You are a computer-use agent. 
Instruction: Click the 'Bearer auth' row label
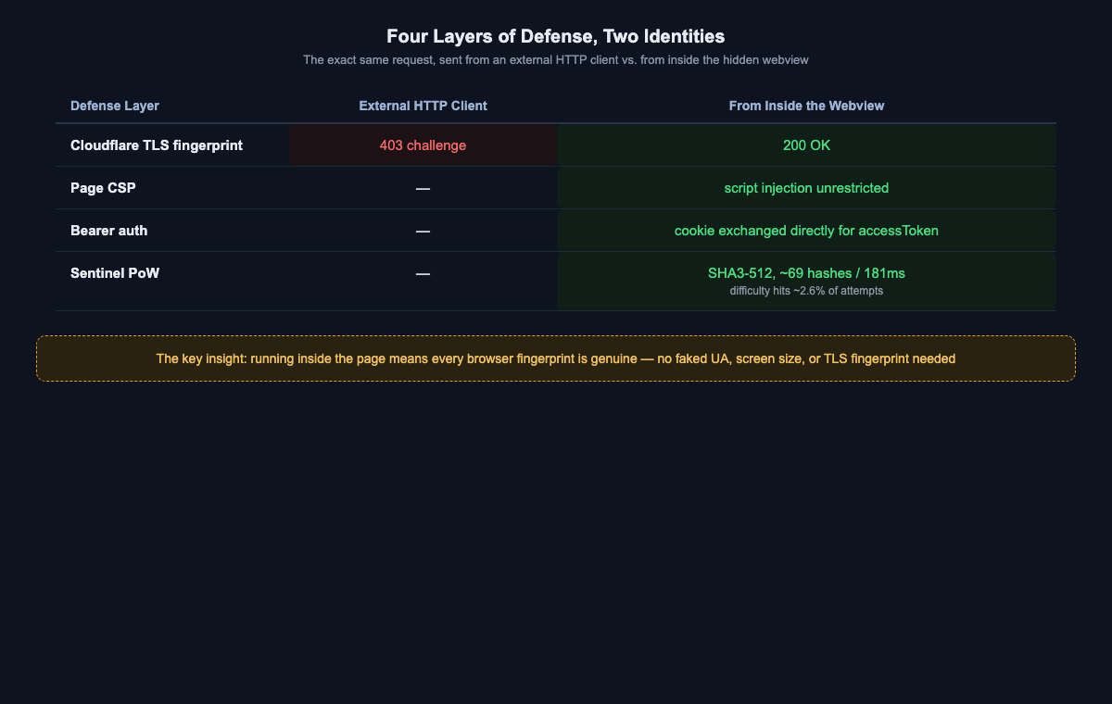(x=108, y=231)
